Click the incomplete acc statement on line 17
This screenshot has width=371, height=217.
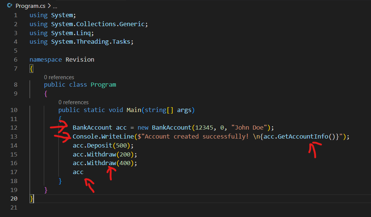click(x=78, y=172)
